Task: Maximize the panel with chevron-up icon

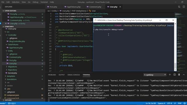Action: [x=184, y=75]
